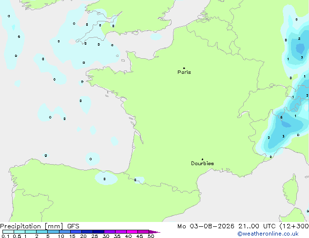Pick the legend swatch between 0.5 and 1
Viewport: 309px width, 238px height.
[x=19, y=232]
